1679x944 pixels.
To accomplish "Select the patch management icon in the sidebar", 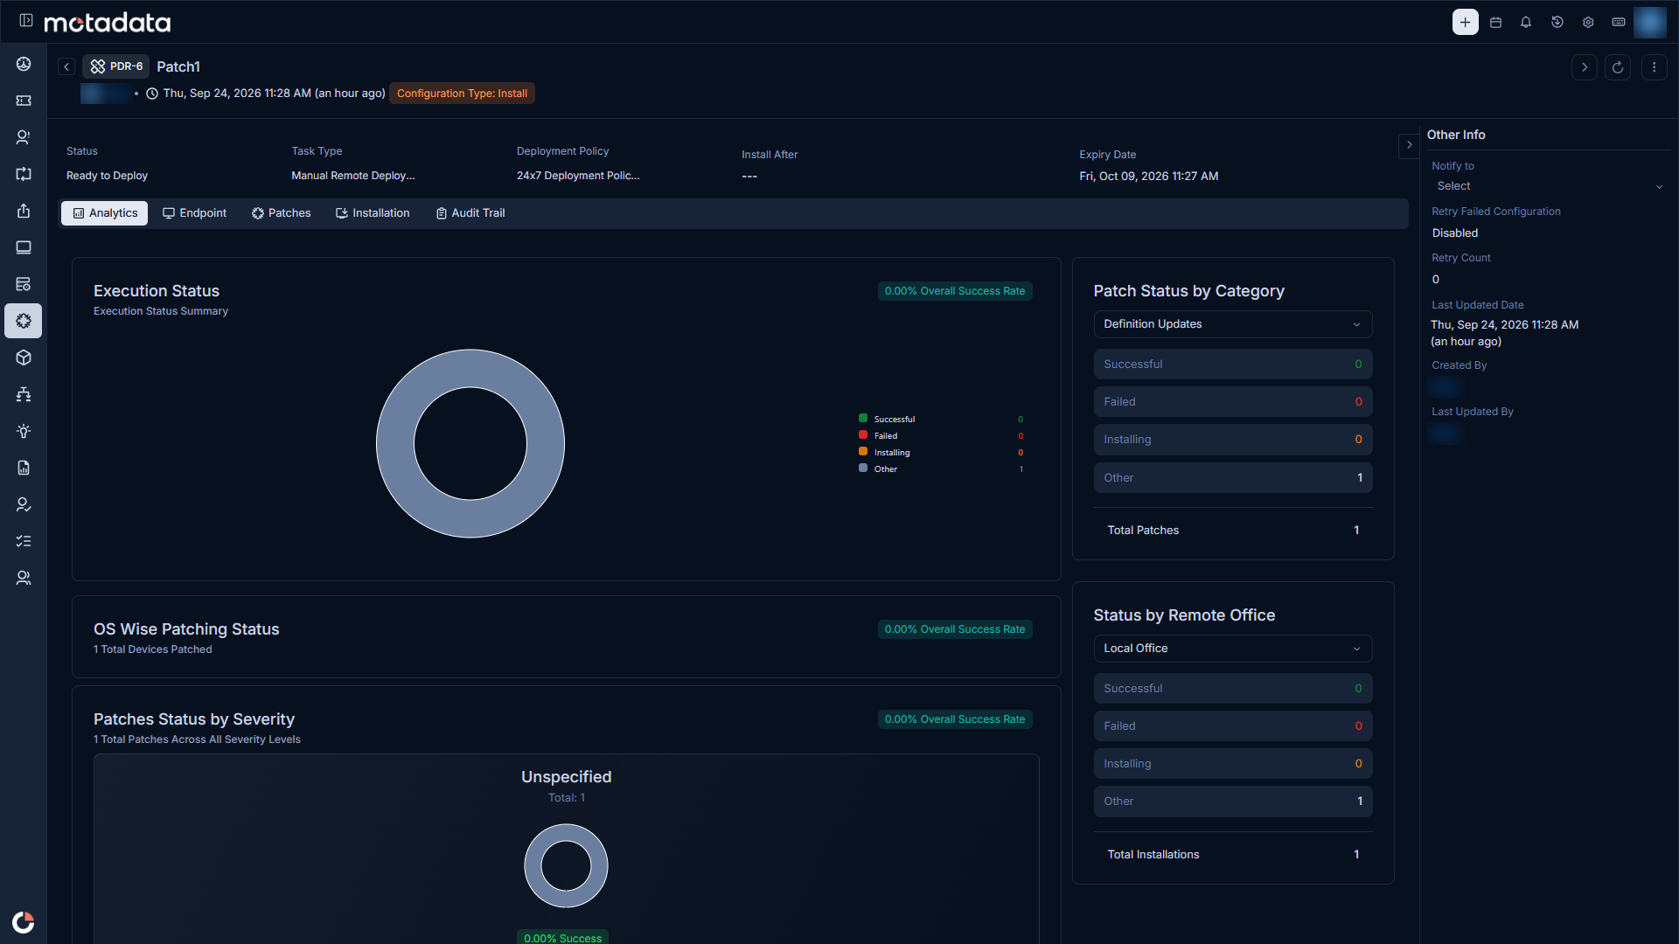I will pyautogui.click(x=24, y=321).
